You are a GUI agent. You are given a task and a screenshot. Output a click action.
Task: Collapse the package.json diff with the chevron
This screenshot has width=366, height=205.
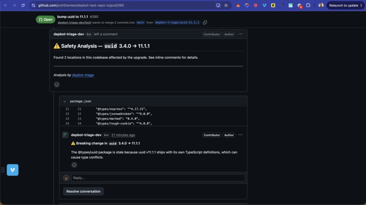click(x=64, y=101)
